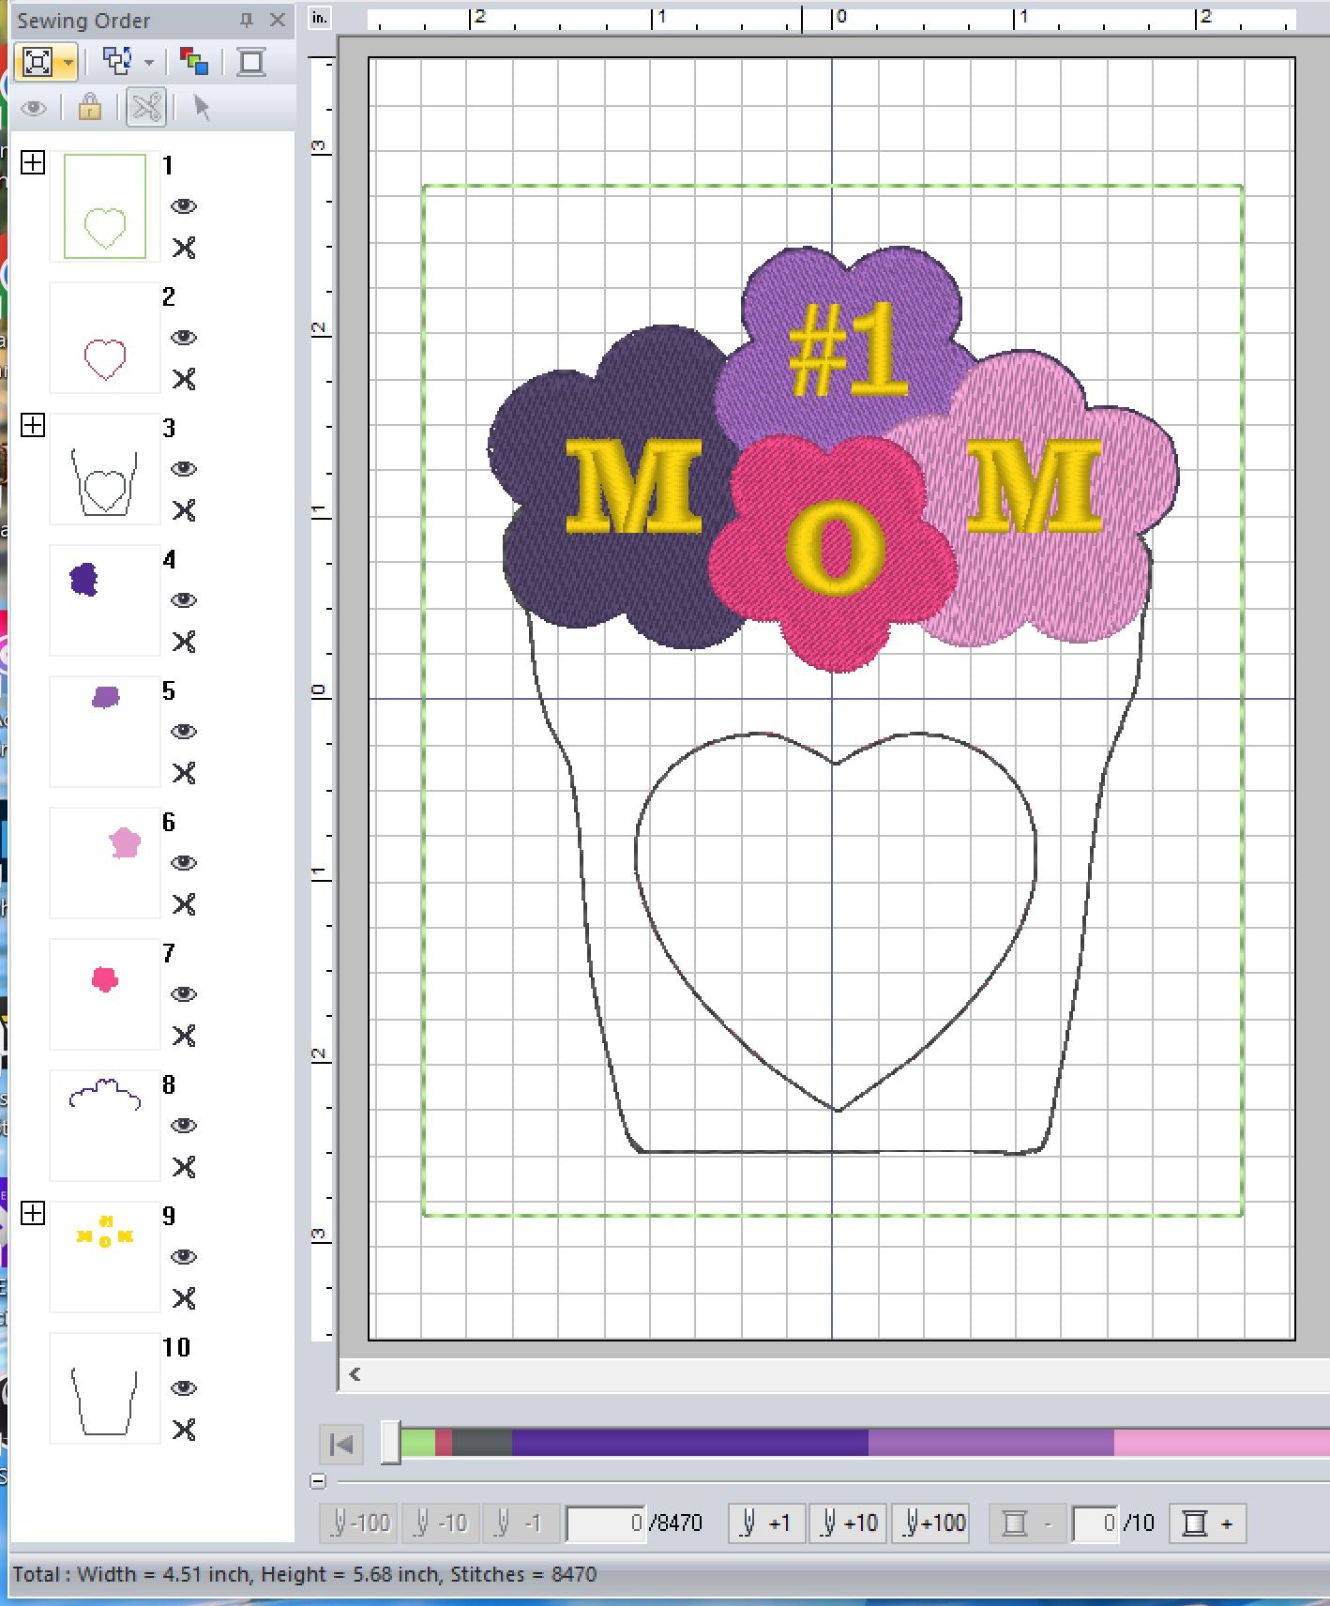The width and height of the screenshot is (1330, 1606).
Task: Expand sewing order item 9
Action: click(33, 1213)
